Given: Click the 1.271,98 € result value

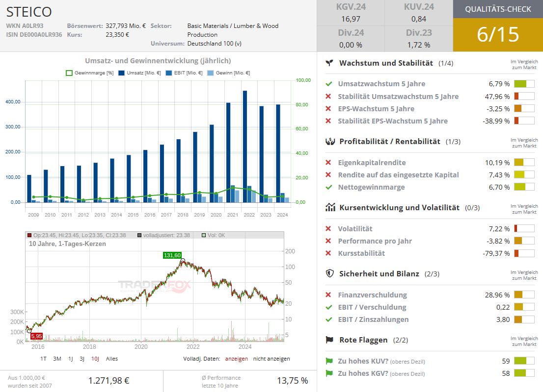Looking at the screenshot, I should (109, 381).
